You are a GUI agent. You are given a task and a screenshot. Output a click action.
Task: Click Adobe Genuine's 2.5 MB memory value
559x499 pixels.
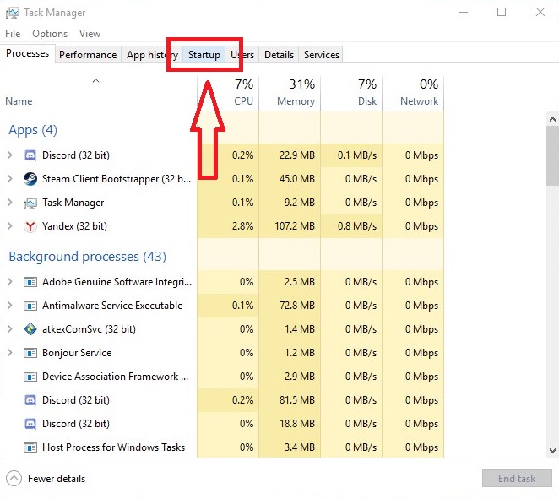click(300, 282)
